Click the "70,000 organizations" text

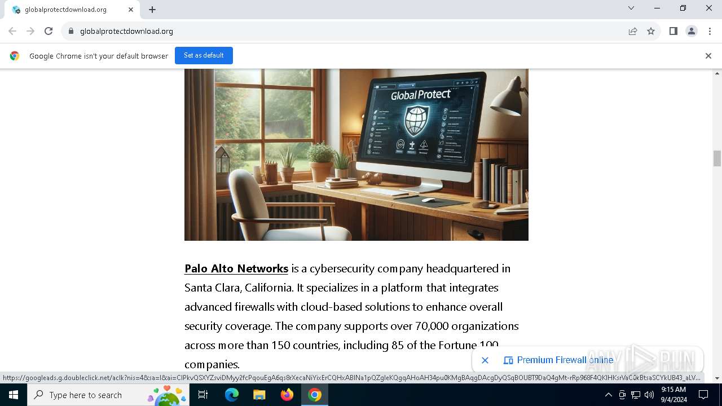coord(466,326)
